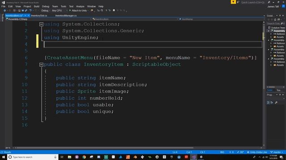This screenshot has height=160, width=286.
Task: Click the Open File toolbar icon
Action: 19,11
